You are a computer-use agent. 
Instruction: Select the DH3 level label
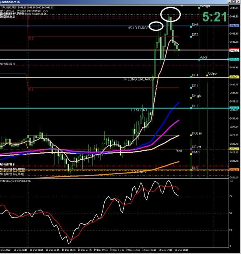[x=195, y=106]
